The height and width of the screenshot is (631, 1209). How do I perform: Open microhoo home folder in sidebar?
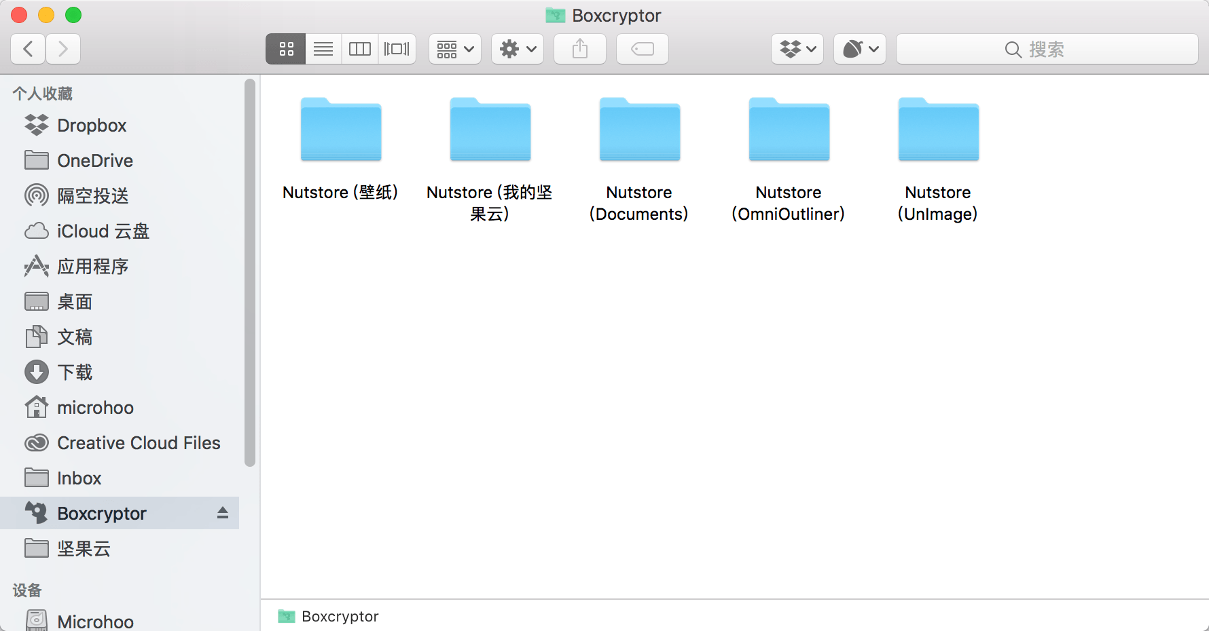[x=120, y=408]
